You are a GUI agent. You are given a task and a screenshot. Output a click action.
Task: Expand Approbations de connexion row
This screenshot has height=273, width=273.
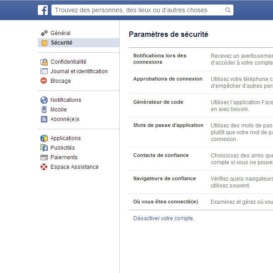click(201, 82)
